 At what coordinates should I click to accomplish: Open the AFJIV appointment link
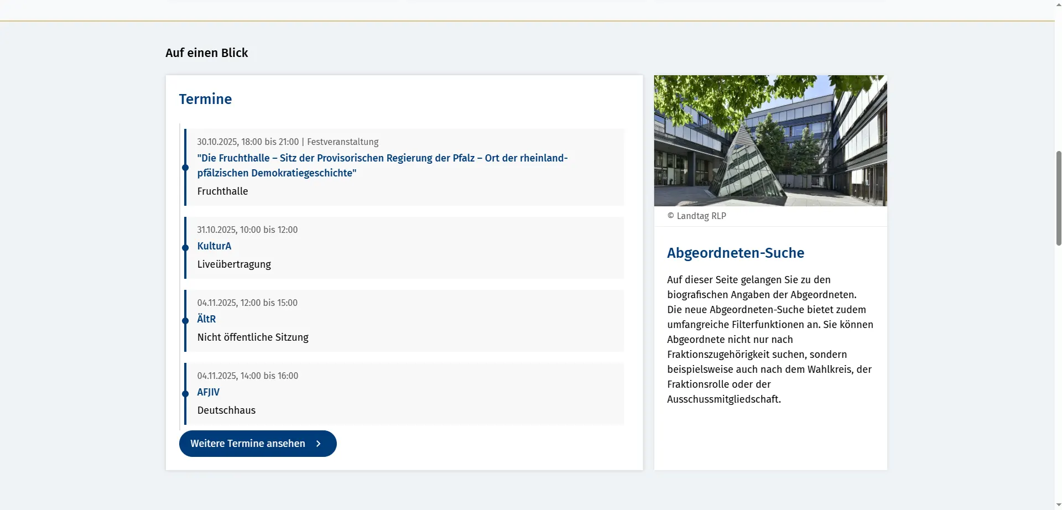point(208,392)
